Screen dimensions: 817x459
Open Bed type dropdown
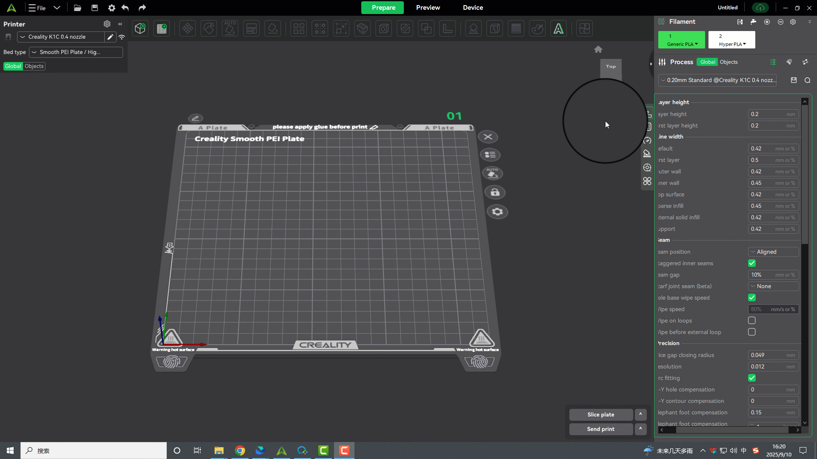coord(76,52)
